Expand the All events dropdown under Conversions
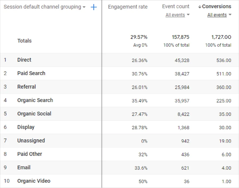Screen dimensions: 239x188 219,15
